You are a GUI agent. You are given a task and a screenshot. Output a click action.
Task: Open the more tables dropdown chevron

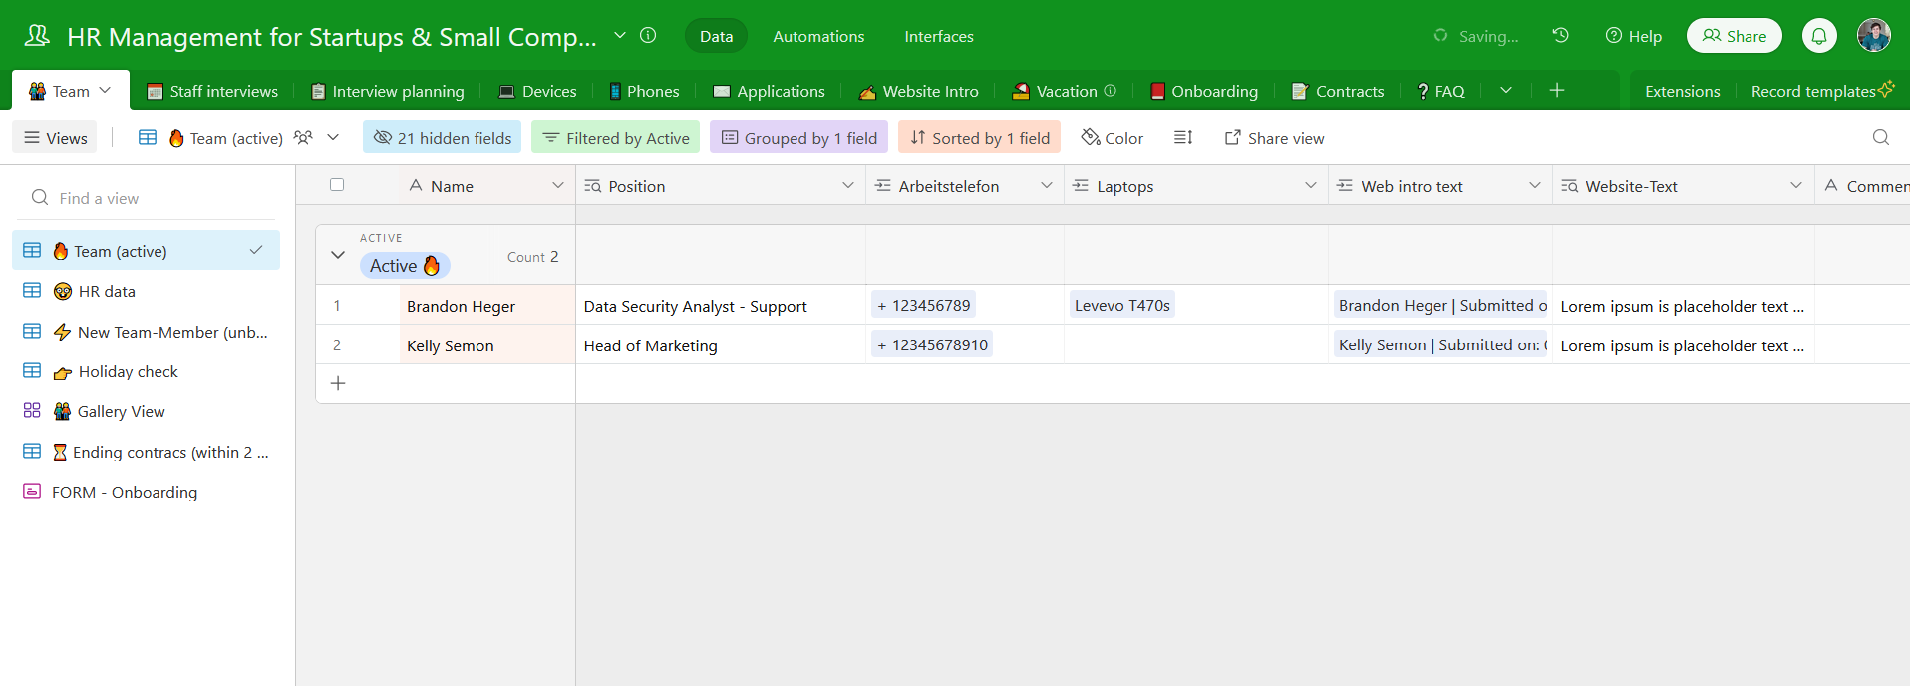[1506, 91]
